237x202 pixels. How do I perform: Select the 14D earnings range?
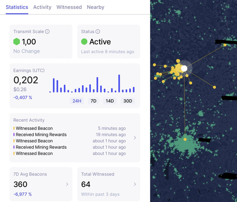(110, 101)
